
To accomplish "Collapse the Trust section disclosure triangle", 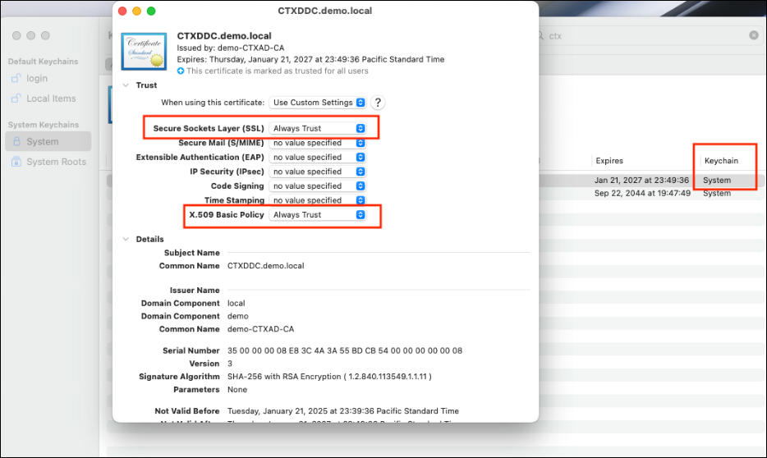I will [x=126, y=85].
